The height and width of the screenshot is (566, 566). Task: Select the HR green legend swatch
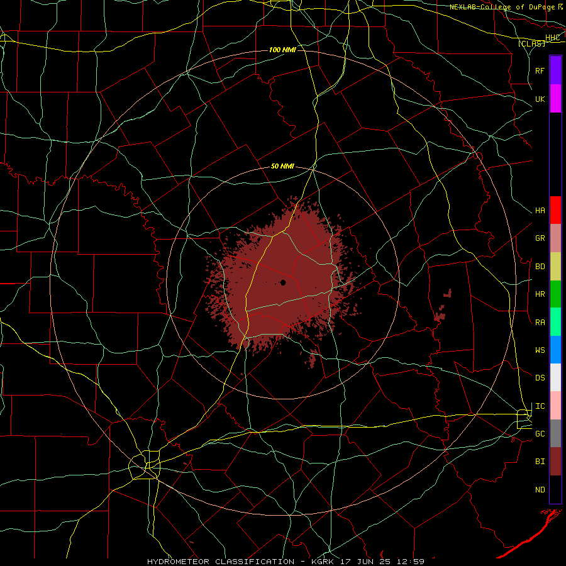click(555, 294)
